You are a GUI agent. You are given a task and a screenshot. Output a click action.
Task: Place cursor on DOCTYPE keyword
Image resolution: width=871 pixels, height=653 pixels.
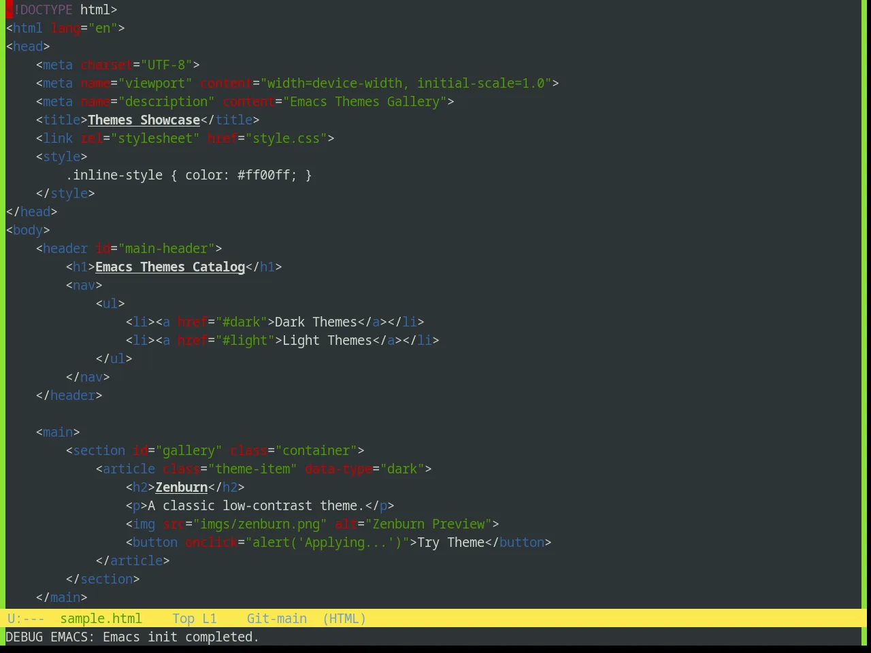click(46, 10)
